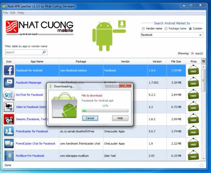Viewport: 211px width, 173px height.
Task: Select the Custom radio button
Action: coord(190,29)
